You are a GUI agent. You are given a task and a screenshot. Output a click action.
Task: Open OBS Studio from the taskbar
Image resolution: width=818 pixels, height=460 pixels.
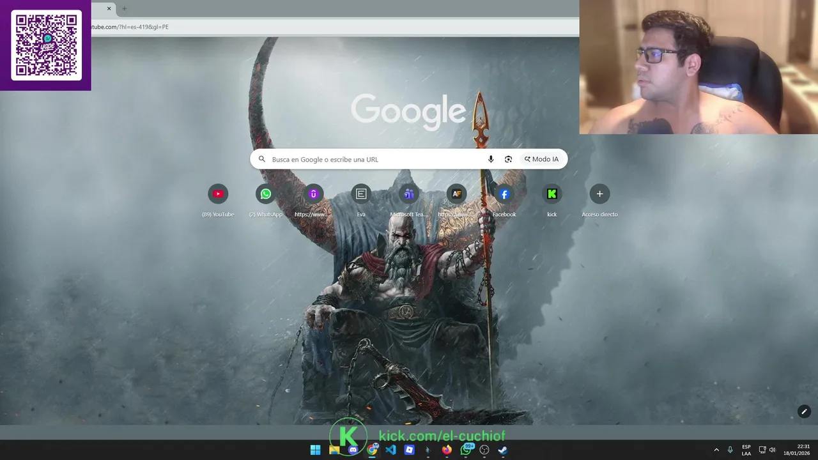pyautogui.click(x=484, y=450)
